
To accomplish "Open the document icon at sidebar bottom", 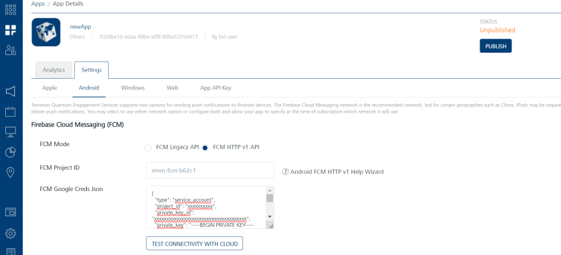I will [11, 252].
